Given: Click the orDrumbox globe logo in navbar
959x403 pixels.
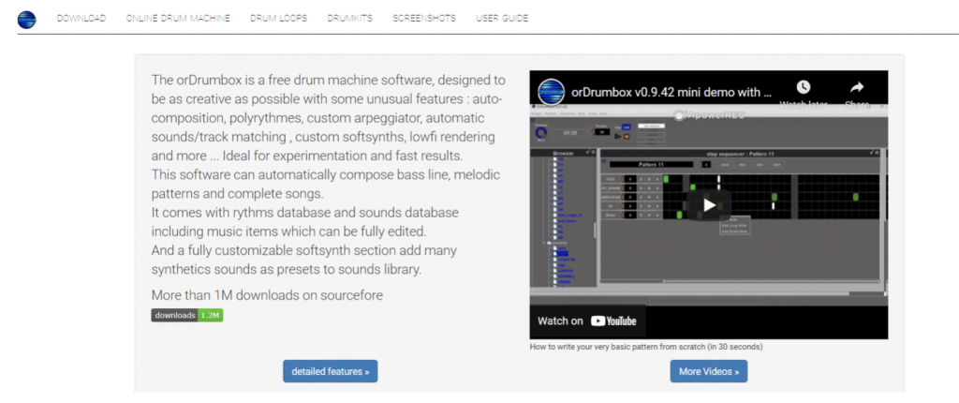Looking at the screenshot, I should [x=26, y=18].
